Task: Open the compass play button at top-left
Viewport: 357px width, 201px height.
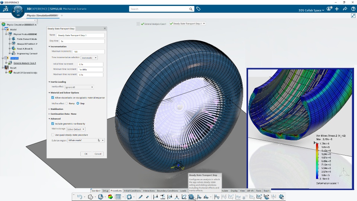Action: point(18,11)
